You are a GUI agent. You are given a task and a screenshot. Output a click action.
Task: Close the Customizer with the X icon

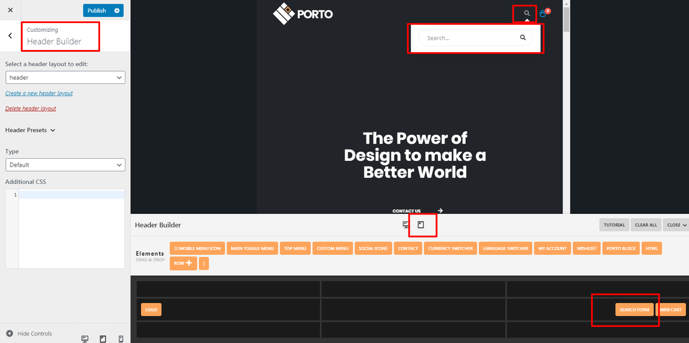click(x=10, y=10)
